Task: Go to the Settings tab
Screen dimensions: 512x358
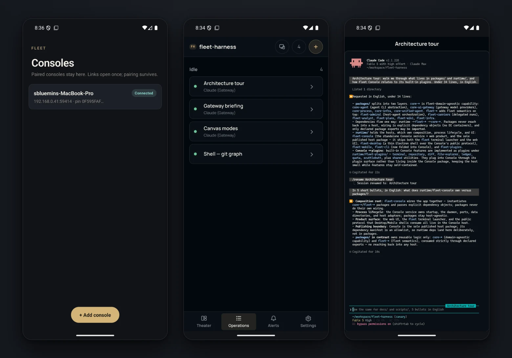Action: [x=308, y=322]
